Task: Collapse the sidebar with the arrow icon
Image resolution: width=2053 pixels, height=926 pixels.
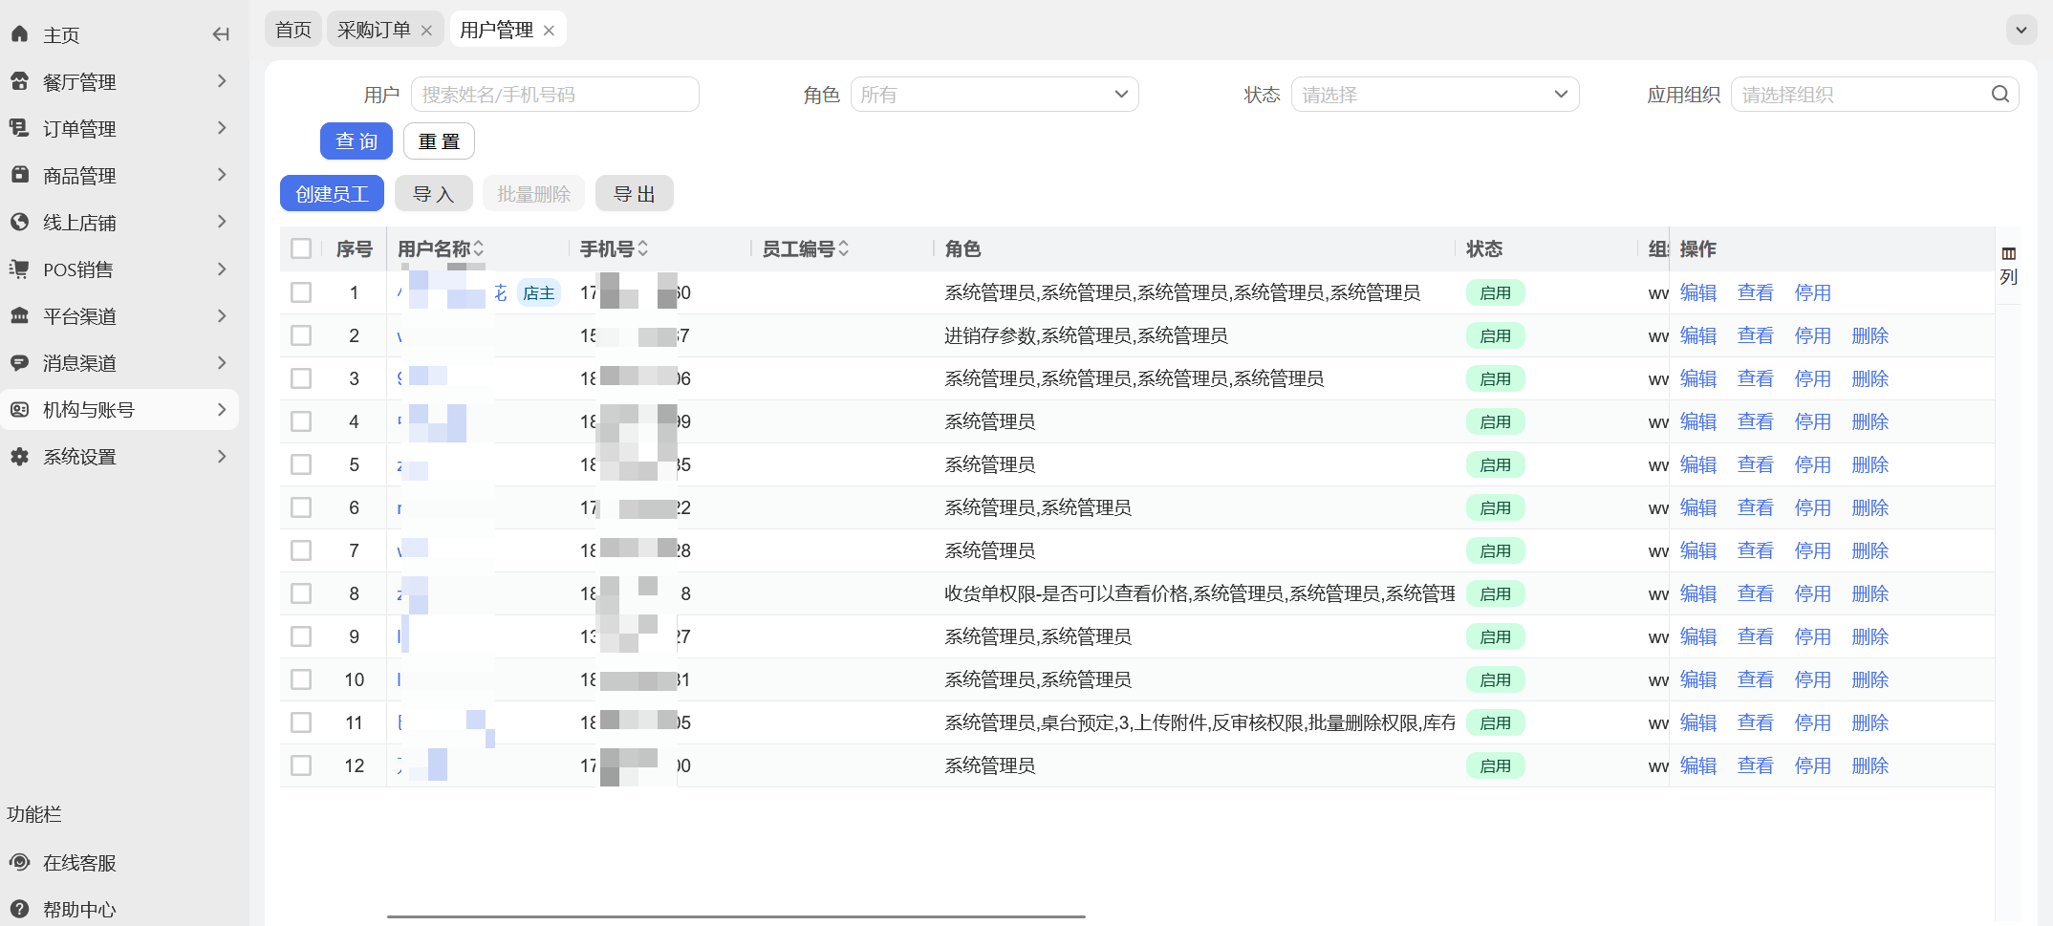Action: [221, 34]
